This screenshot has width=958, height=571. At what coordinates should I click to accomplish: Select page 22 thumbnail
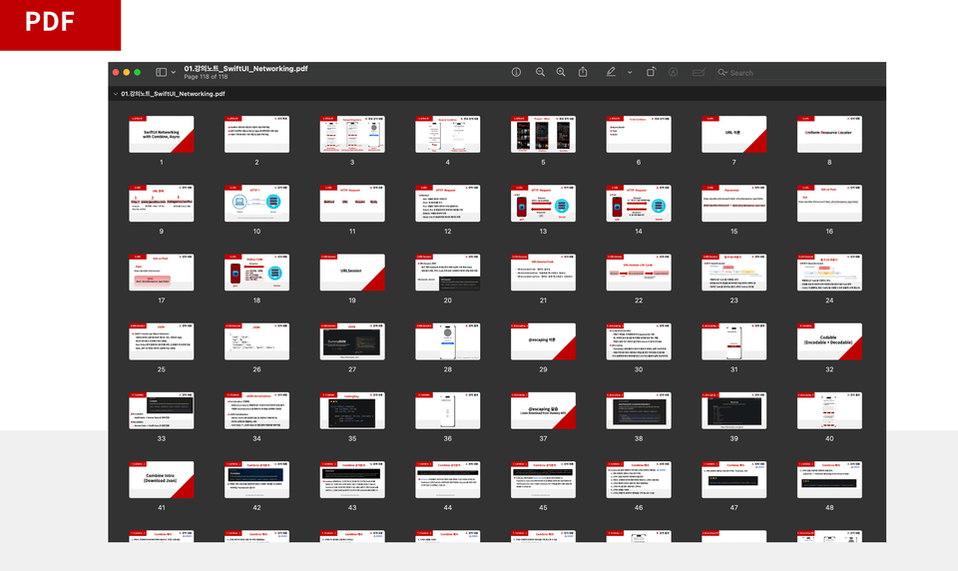coord(639,273)
